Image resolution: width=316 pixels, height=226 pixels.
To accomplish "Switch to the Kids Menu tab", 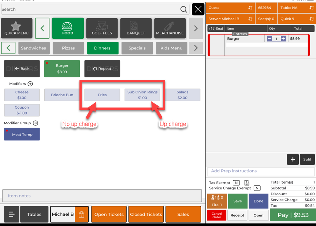I will point(171,48).
